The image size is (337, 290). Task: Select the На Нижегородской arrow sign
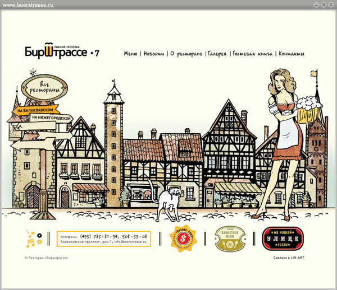(x=52, y=118)
